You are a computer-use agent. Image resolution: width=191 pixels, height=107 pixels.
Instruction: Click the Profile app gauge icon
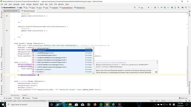click(161, 7)
